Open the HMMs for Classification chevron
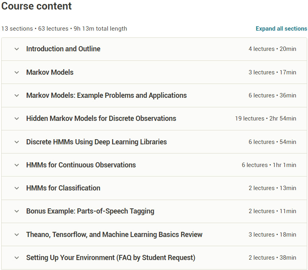This screenshot has width=308, height=270. tap(17, 188)
